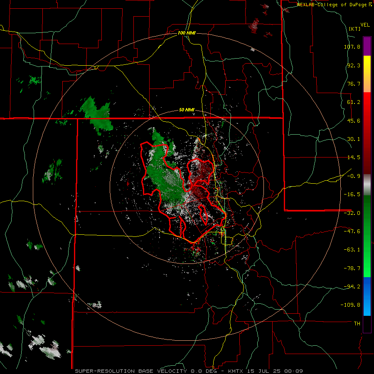Click the 50 NMI range ring label
374x374 pixels.
(187, 110)
